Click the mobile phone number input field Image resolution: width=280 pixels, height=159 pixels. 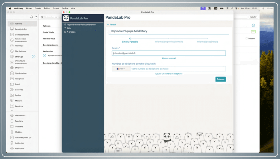(x=178, y=69)
